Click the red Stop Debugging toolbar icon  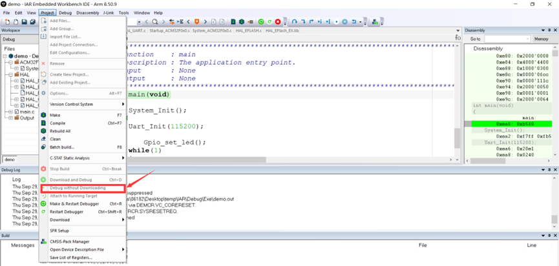tap(278, 22)
